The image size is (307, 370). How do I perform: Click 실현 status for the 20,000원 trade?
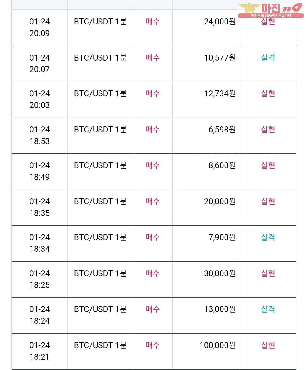[268, 201]
